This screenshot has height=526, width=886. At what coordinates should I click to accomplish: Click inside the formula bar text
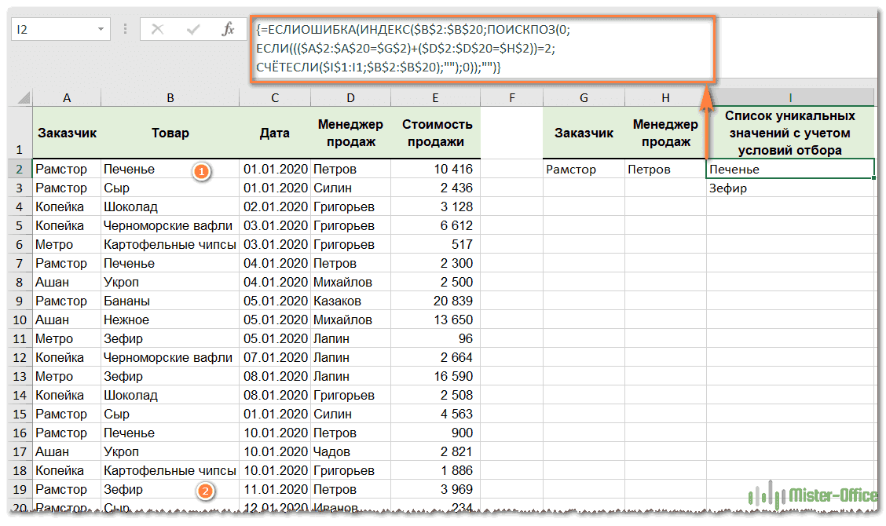(479, 49)
